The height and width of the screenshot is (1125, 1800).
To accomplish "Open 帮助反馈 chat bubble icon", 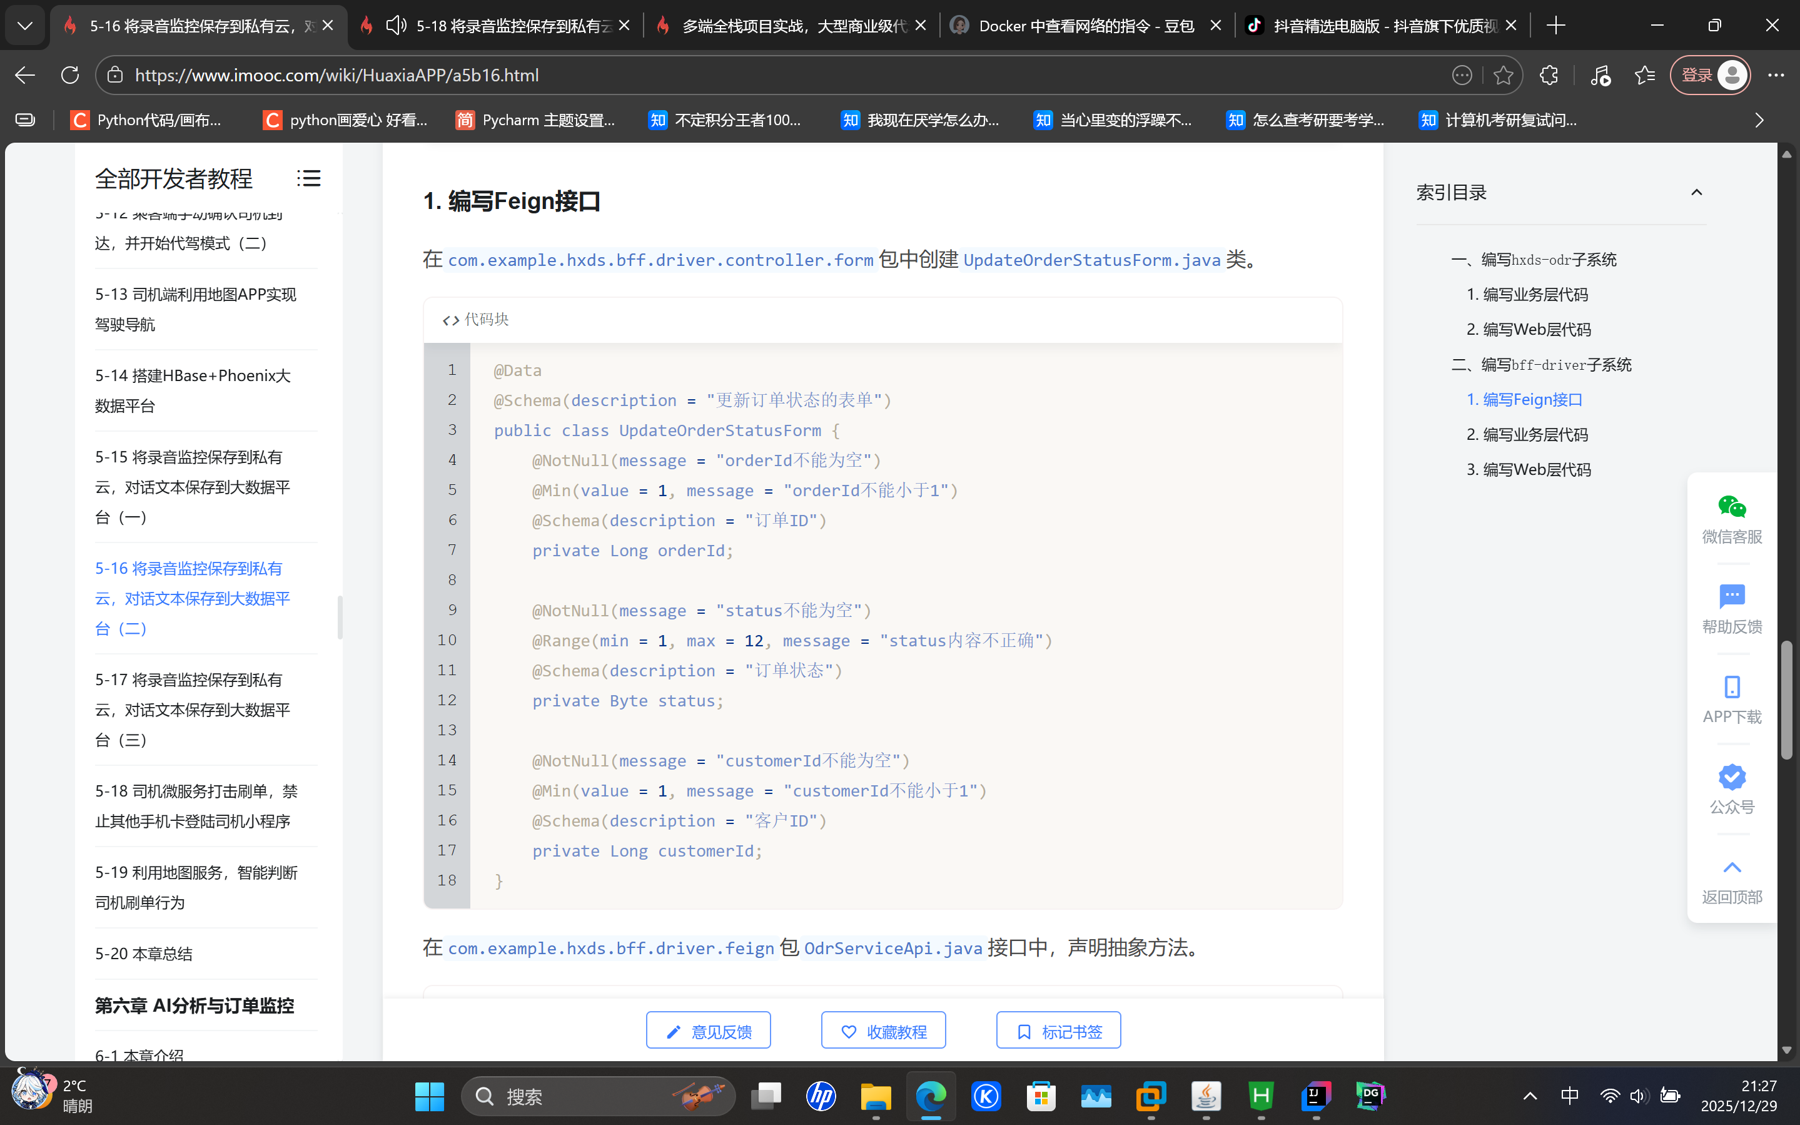I will [x=1732, y=597].
